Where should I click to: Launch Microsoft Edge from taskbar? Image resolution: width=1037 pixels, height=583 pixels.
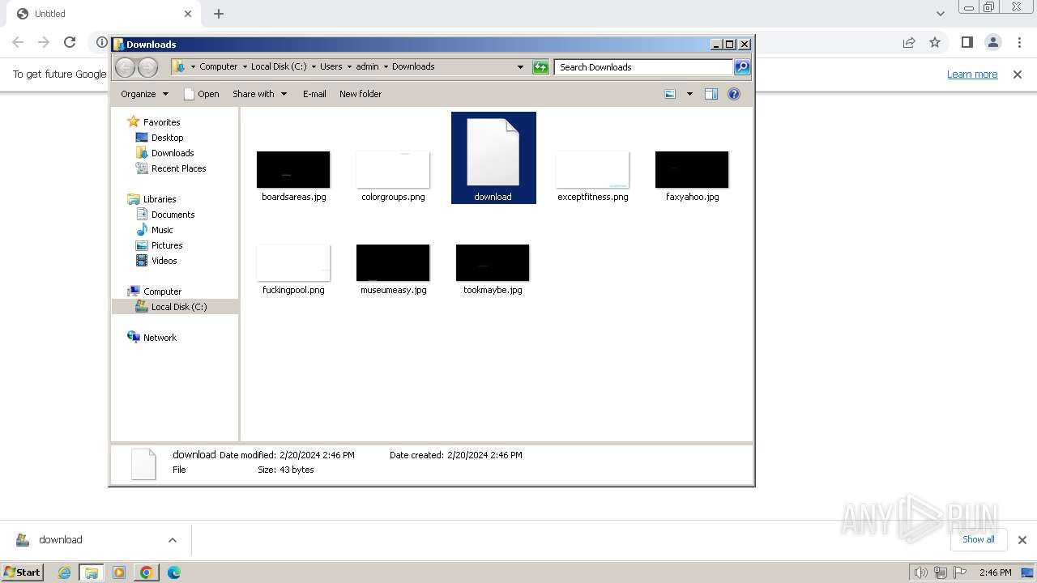[173, 572]
